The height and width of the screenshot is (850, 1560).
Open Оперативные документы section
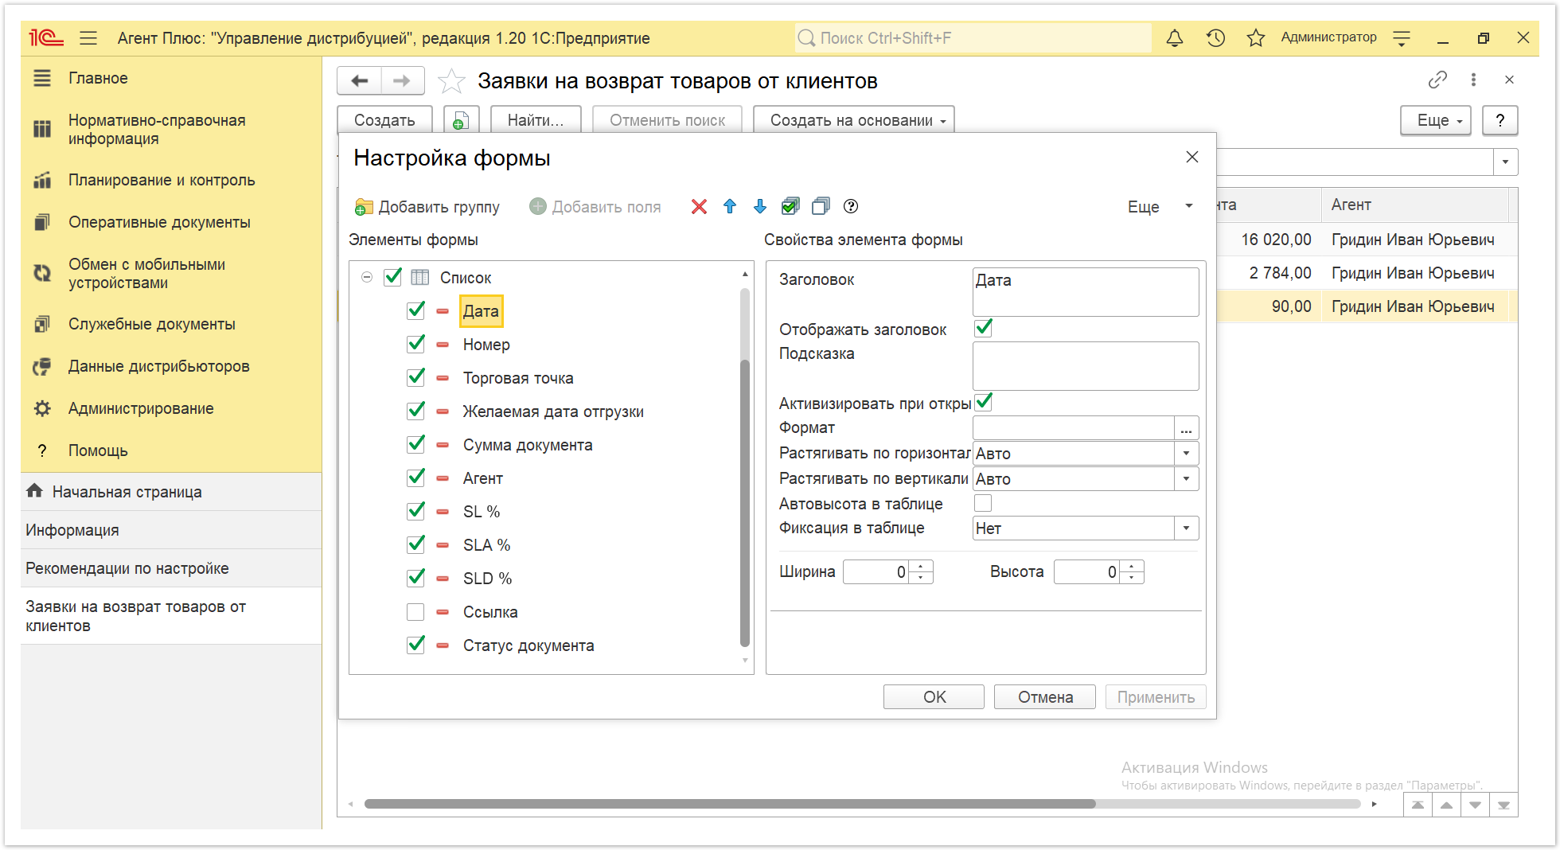click(159, 222)
